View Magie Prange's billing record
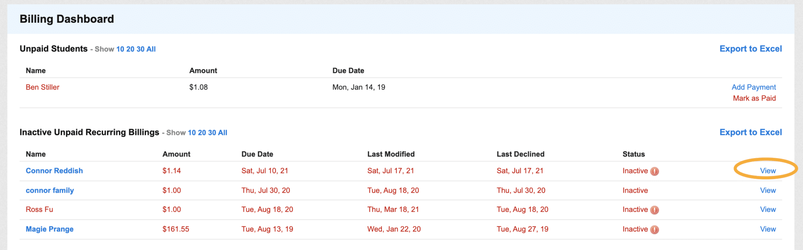Image resolution: width=803 pixels, height=250 pixels. [x=768, y=229]
